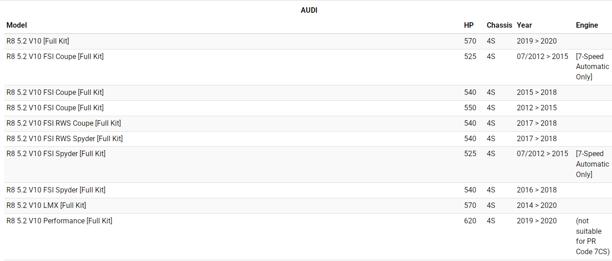612x261 pixels.
Task: Select the Engine column header
Action: point(587,25)
